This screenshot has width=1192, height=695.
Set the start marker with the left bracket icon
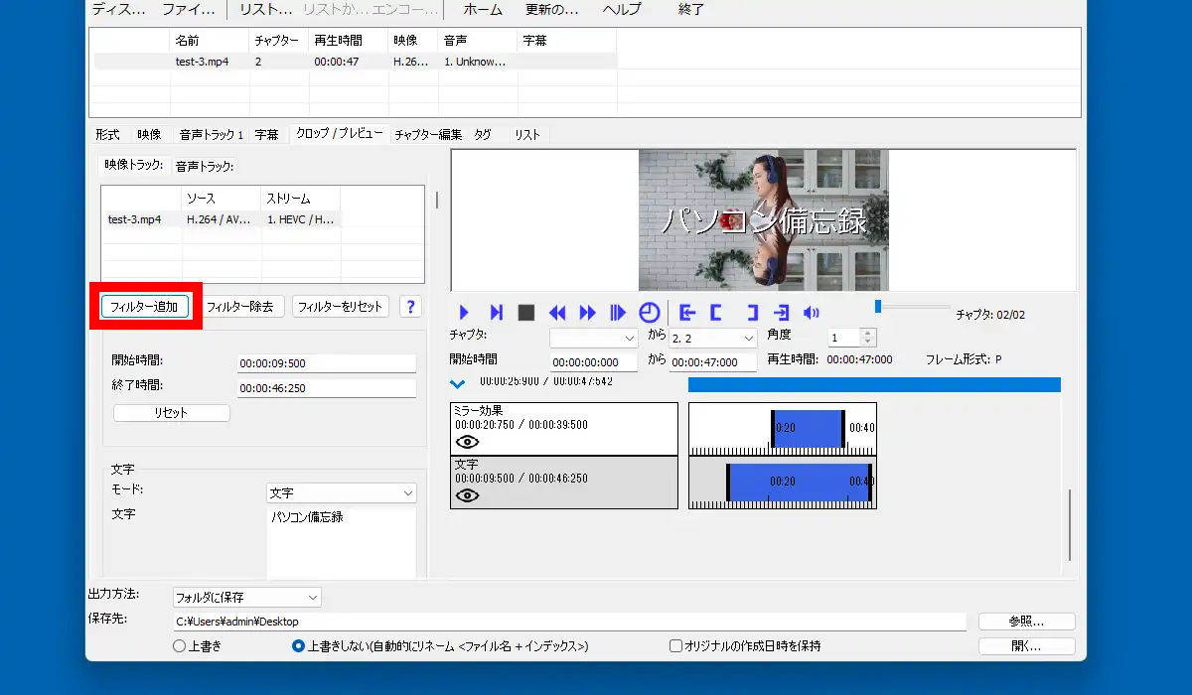pos(715,313)
